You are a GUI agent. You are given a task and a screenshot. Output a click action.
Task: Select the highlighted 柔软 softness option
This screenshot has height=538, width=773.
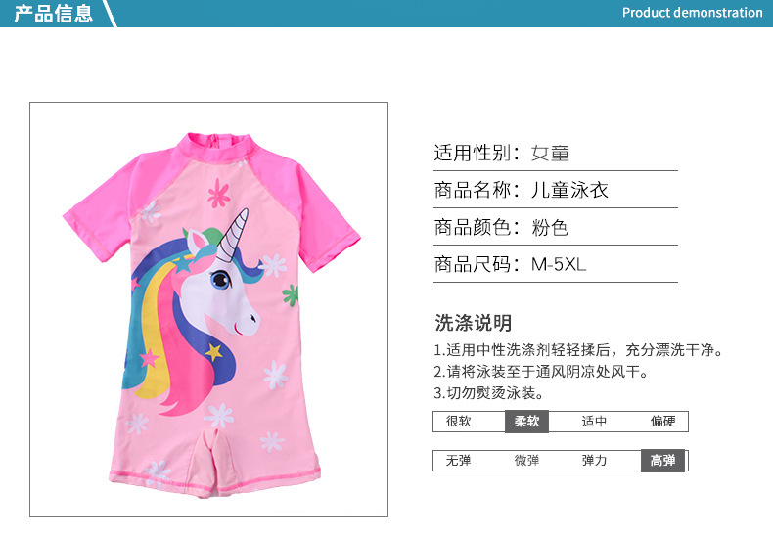click(526, 422)
